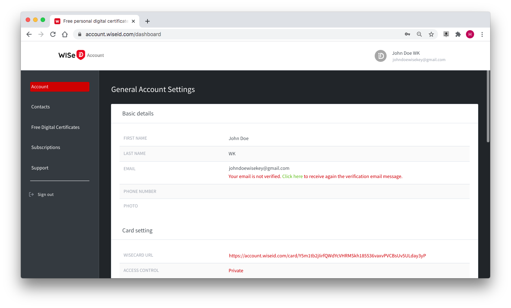Viewport: 511px width, 308px height.
Task: Click the Sign out arrow icon
Action: pos(31,194)
